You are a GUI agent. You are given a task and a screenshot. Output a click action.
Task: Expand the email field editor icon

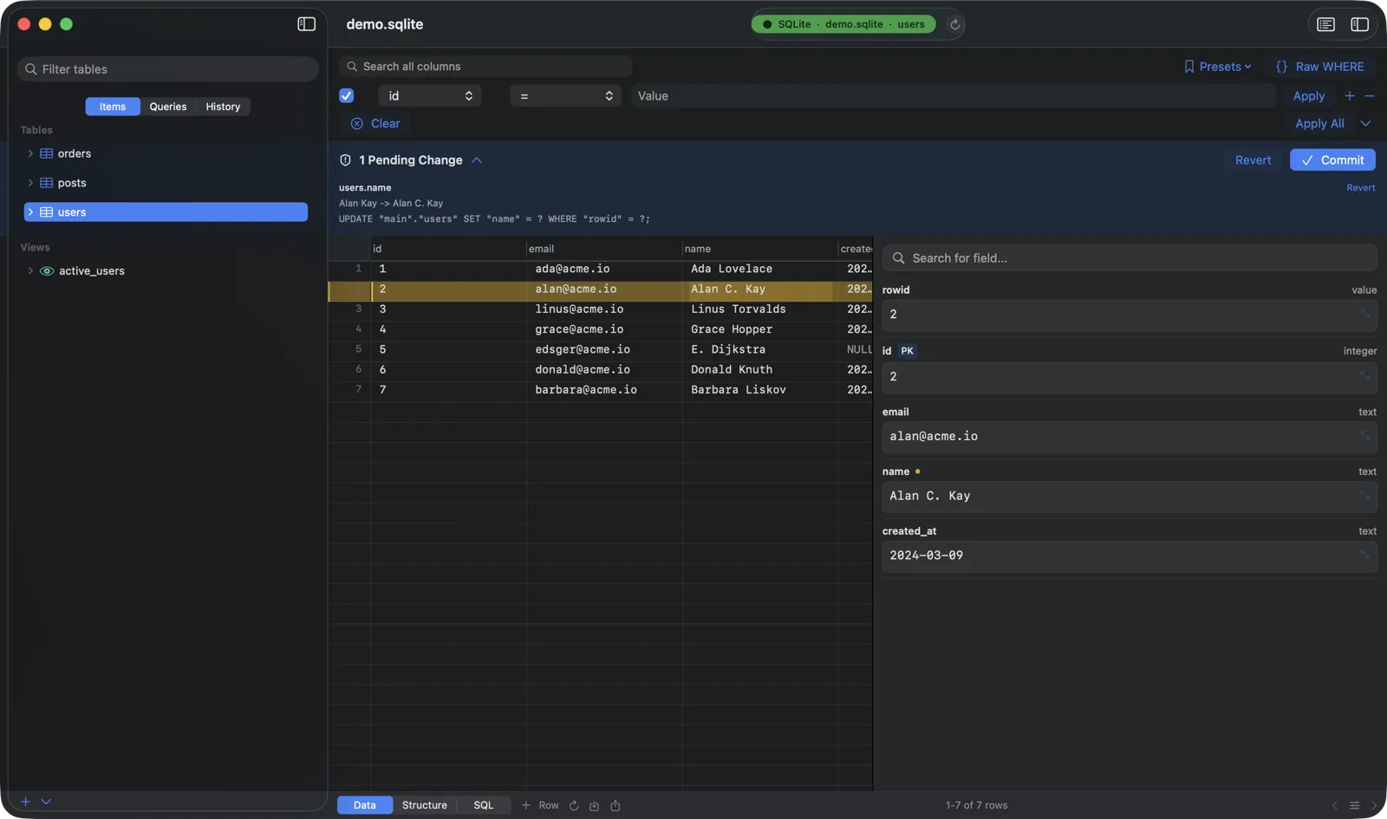point(1364,435)
